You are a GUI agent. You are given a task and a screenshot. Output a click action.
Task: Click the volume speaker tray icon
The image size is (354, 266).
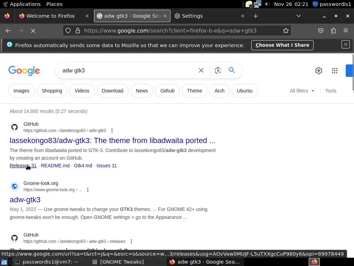267,4
